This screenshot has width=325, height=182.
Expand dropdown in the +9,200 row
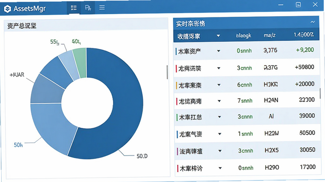coord(219,51)
